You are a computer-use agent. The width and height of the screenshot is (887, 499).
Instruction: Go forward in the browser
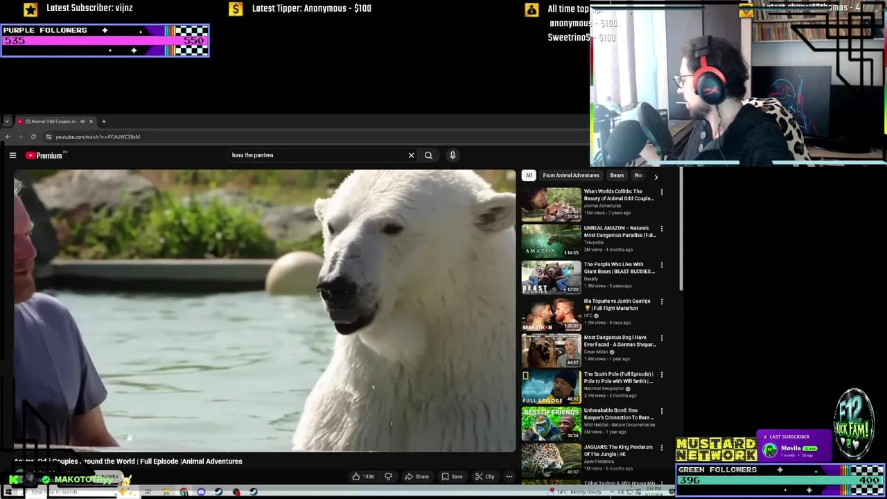coord(19,137)
